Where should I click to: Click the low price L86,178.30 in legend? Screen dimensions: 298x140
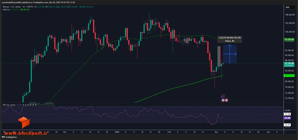62,7
